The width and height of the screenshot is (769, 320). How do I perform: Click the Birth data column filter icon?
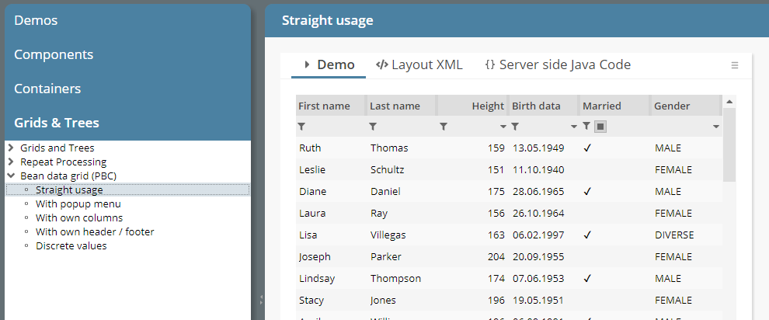[515, 126]
